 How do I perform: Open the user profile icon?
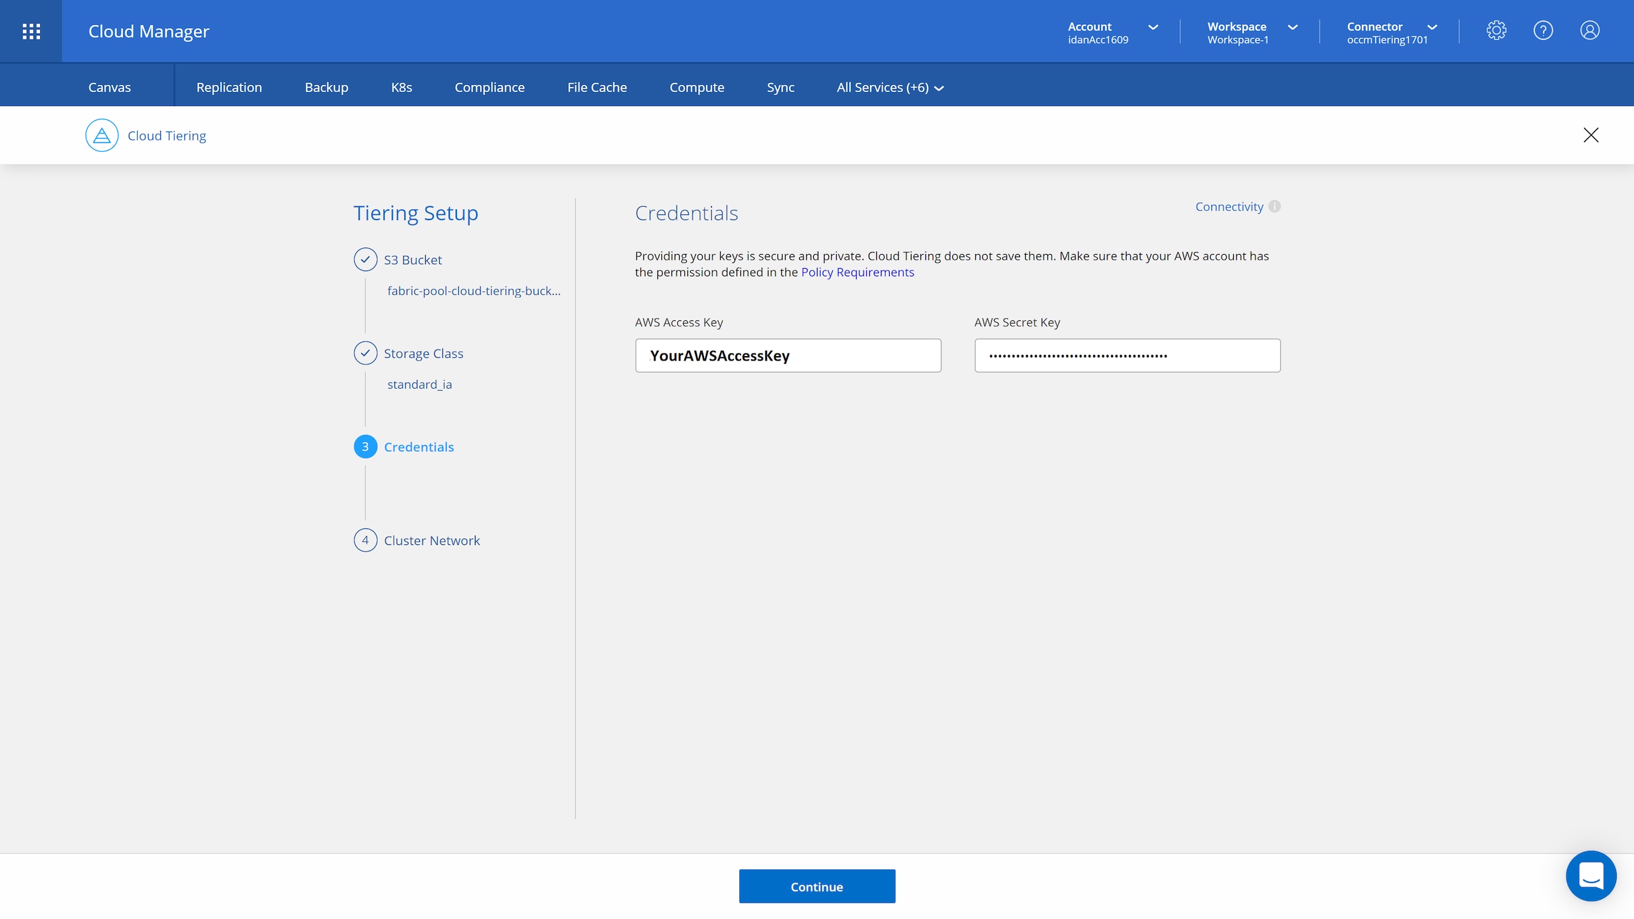(1589, 31)
